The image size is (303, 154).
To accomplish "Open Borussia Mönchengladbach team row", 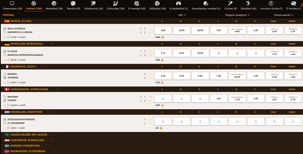I will click(25, 55).
